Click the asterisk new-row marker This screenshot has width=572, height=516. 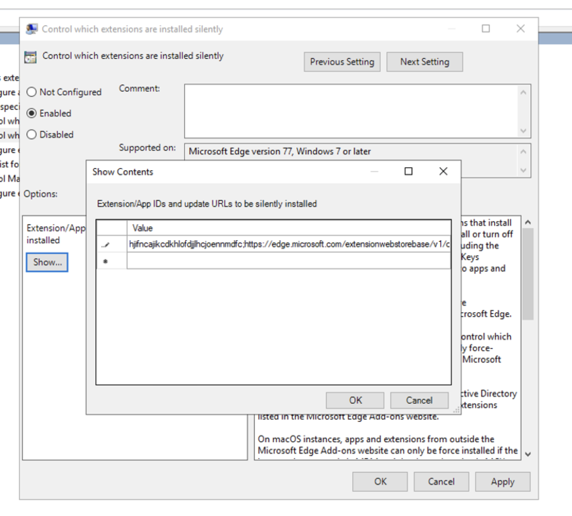pos(106,261)
